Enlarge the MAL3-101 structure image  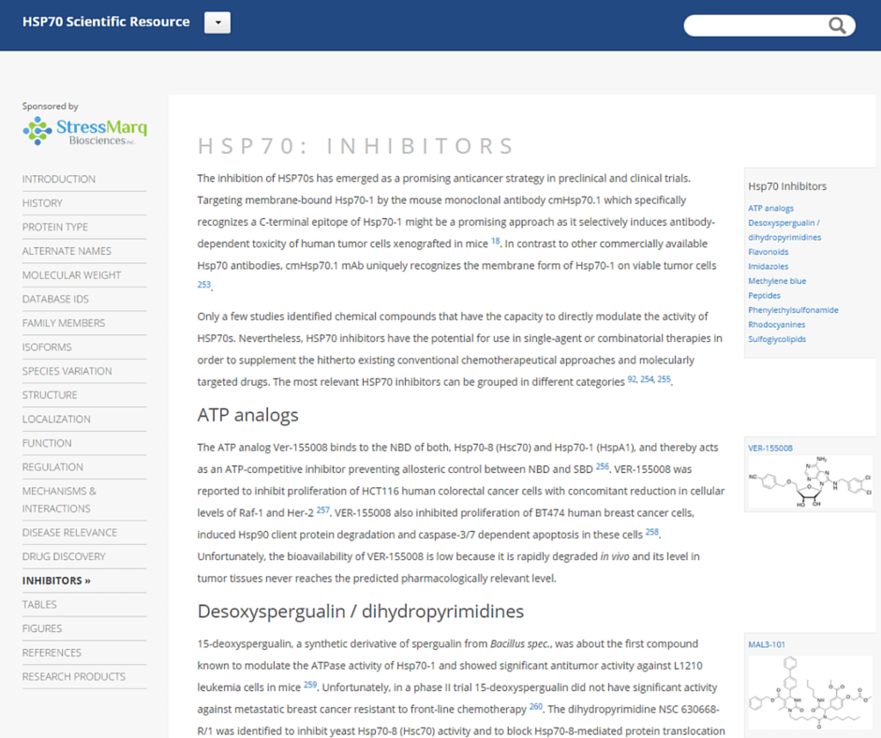point(810,690)
